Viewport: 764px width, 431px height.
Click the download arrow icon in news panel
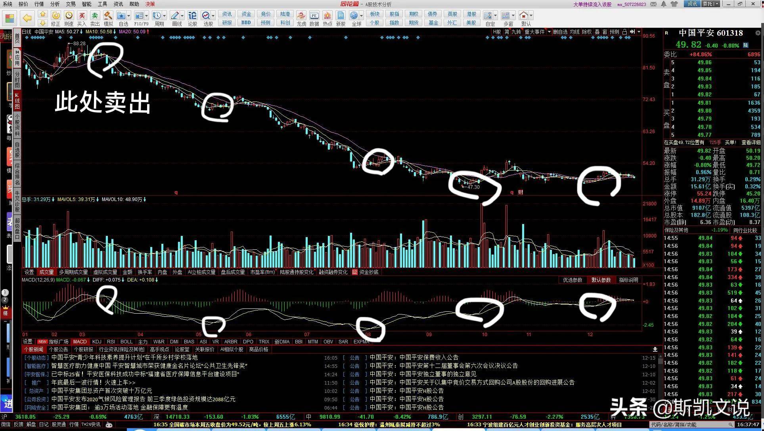(655, 349)
